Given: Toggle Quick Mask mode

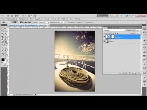Looking at the screenshot, I should [x=4, y=65].
